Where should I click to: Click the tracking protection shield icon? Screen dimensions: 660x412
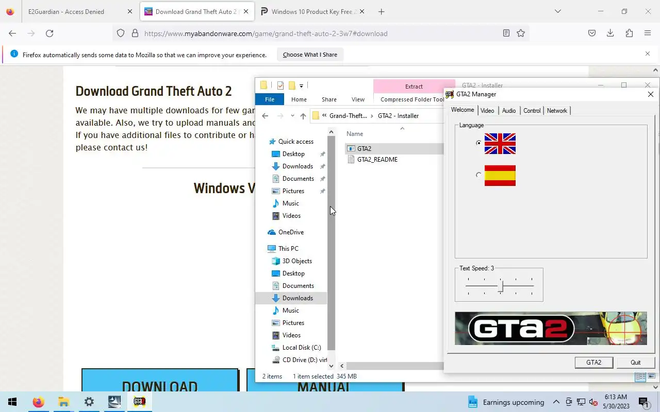pyautogui.click(x=121, y=33)
